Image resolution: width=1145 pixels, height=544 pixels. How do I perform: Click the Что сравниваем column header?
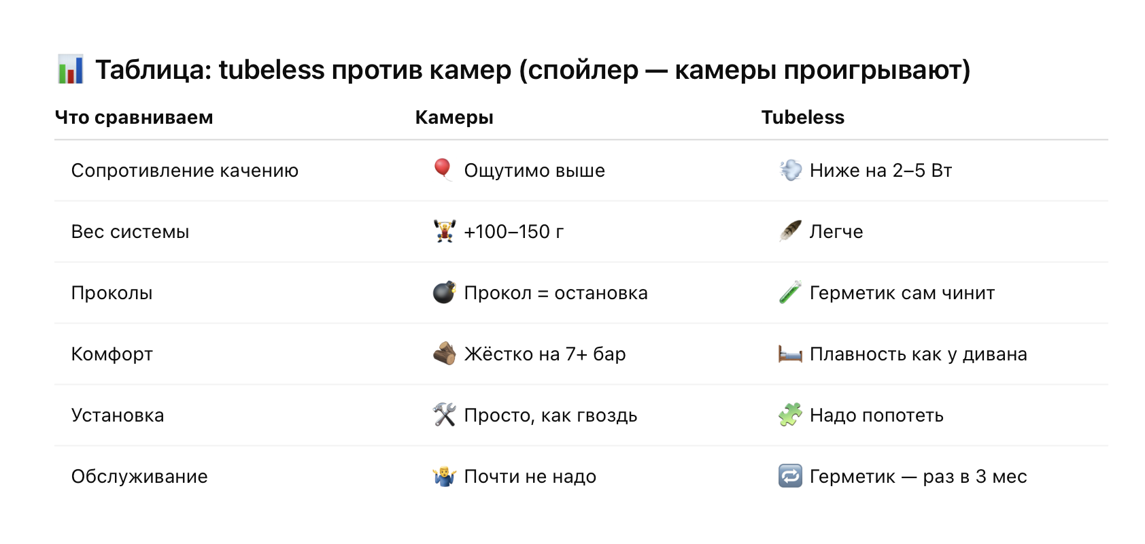coord(134,117)
